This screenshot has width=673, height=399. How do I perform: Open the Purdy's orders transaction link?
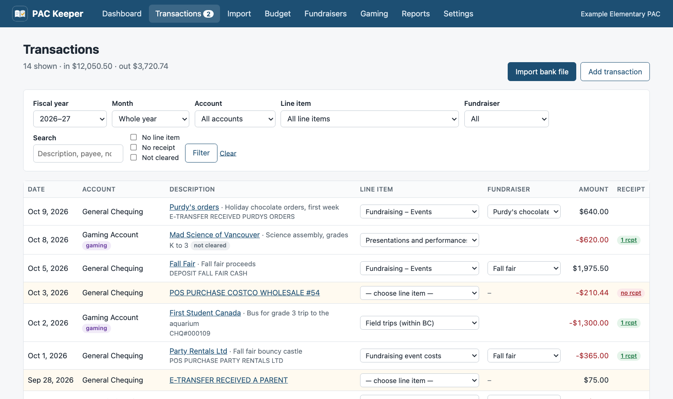coord(194,207)
